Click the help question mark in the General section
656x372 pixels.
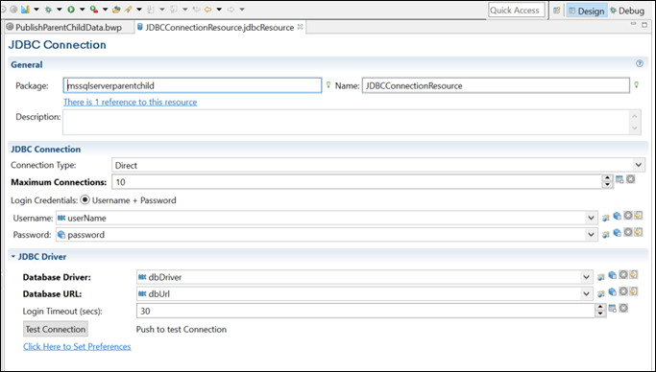point(640,63)
